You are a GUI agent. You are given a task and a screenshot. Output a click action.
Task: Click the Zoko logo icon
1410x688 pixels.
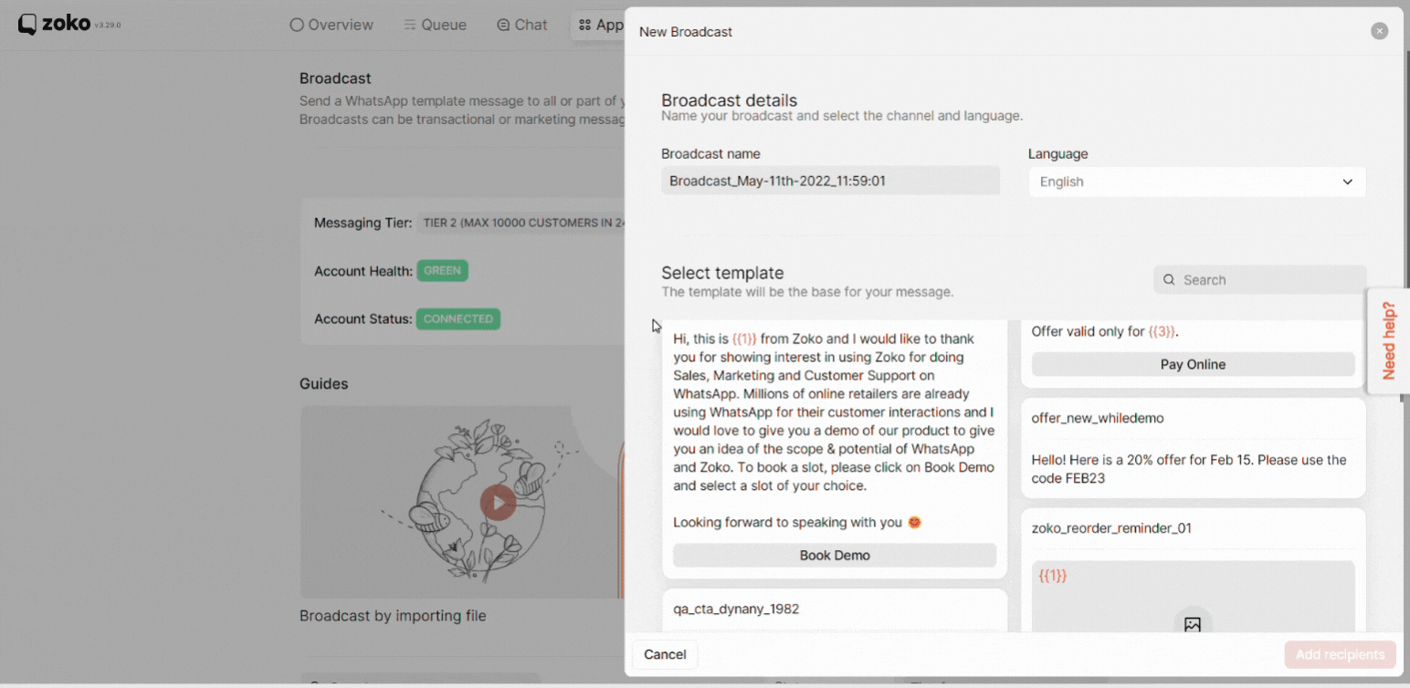(28, 25)
